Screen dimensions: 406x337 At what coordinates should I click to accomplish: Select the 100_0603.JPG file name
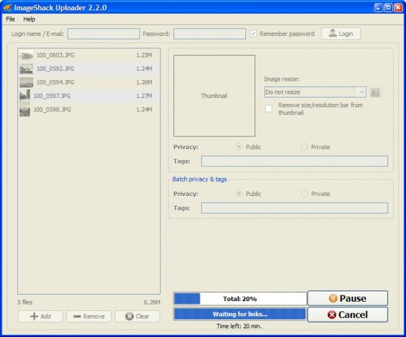(56, 55)
